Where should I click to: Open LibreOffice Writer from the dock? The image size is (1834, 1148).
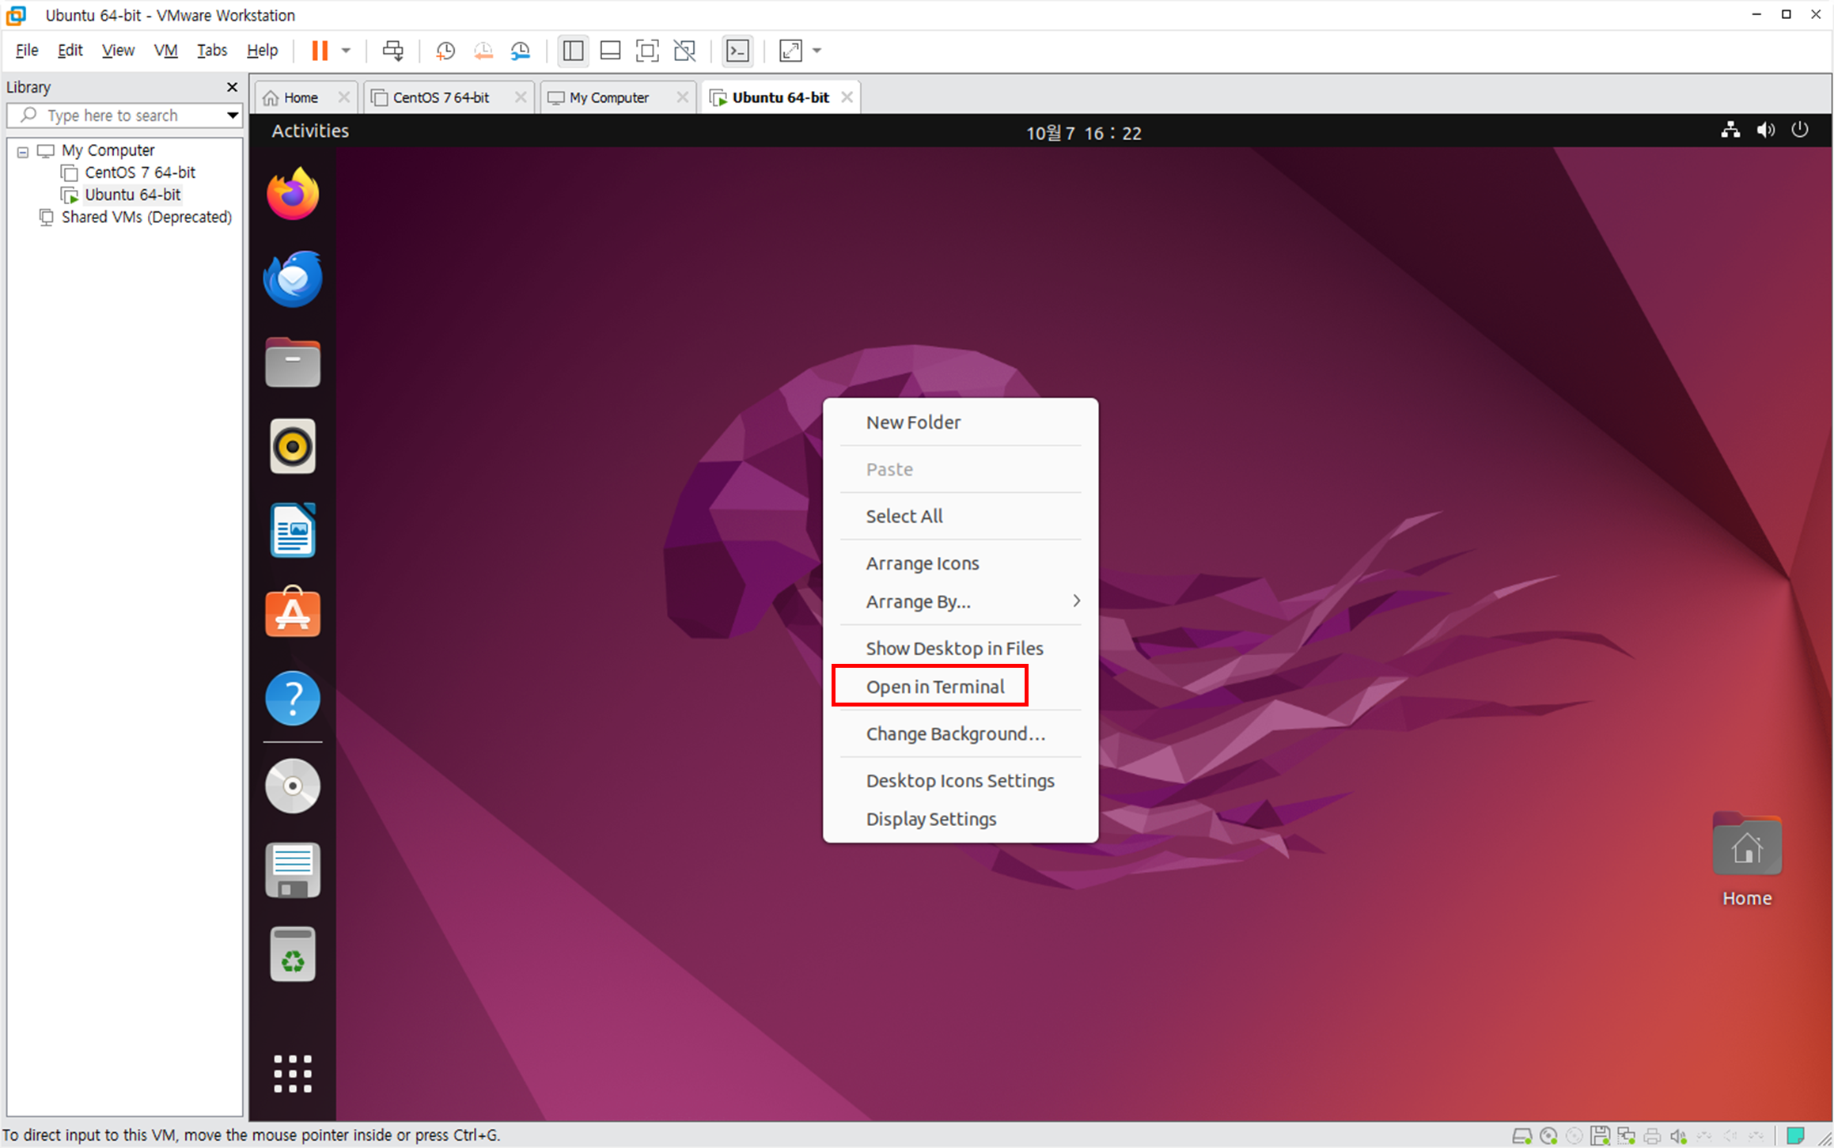click(x=293, y=531)
